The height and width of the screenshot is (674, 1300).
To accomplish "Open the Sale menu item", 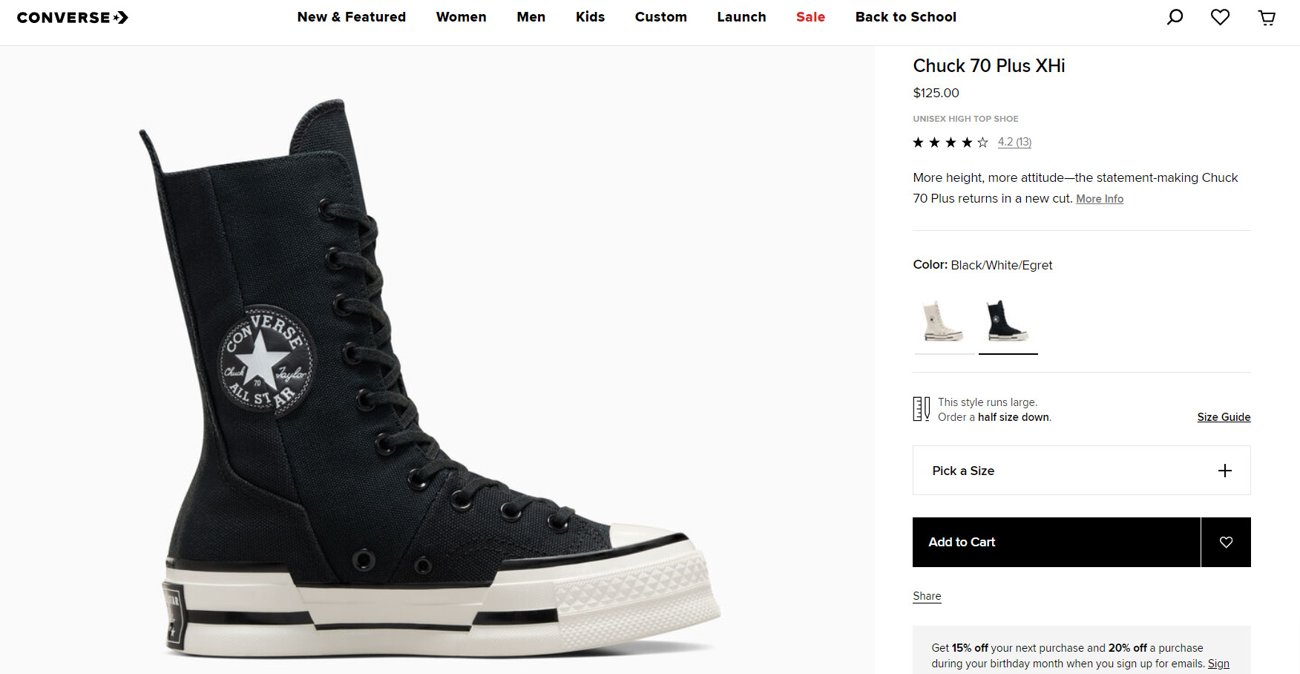I will (x=810, y=17).
